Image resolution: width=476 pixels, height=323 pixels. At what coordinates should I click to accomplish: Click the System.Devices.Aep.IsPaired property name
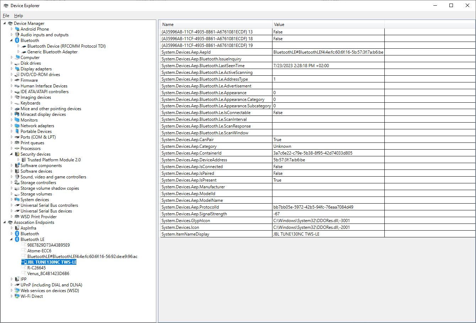pos(188,173)
